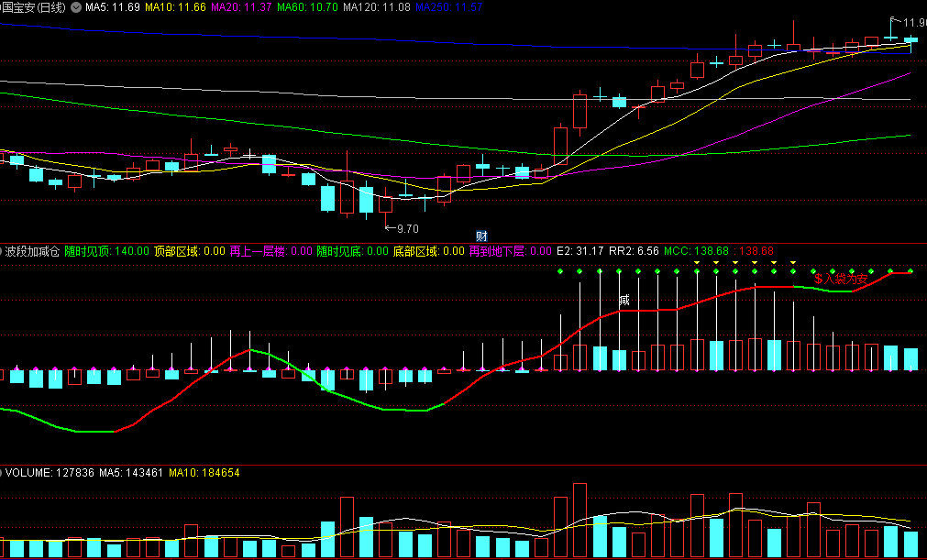Image resolution: width=927 pixels, height=560 pixels.
Task: Select the MA120: 11.08 label
Action: [x=377, y=7]
